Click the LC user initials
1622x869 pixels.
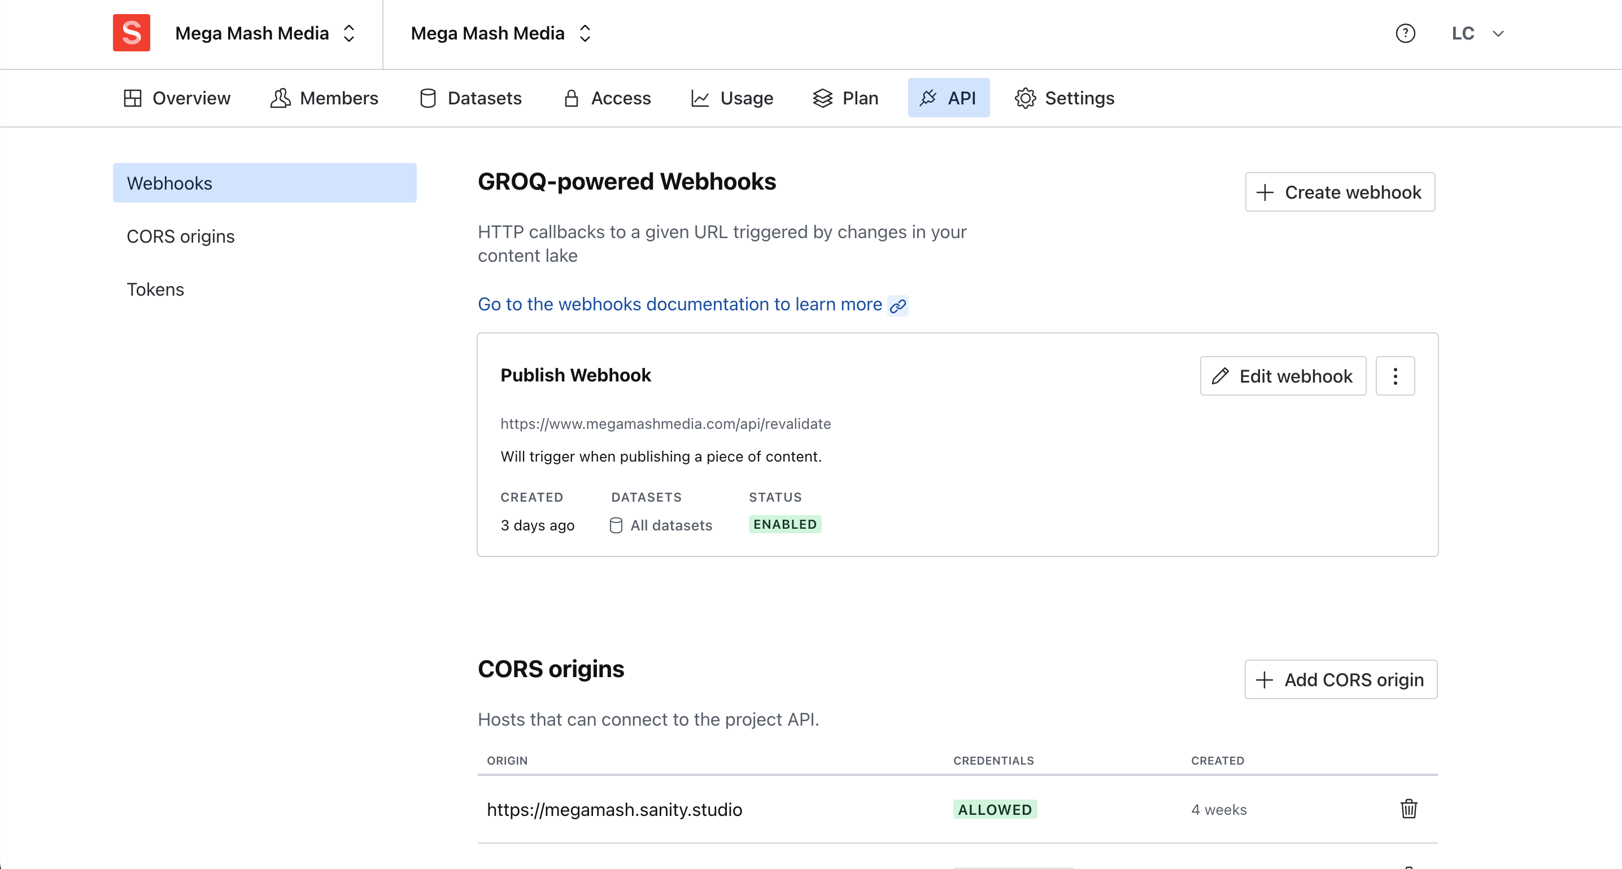(1463, 33)
